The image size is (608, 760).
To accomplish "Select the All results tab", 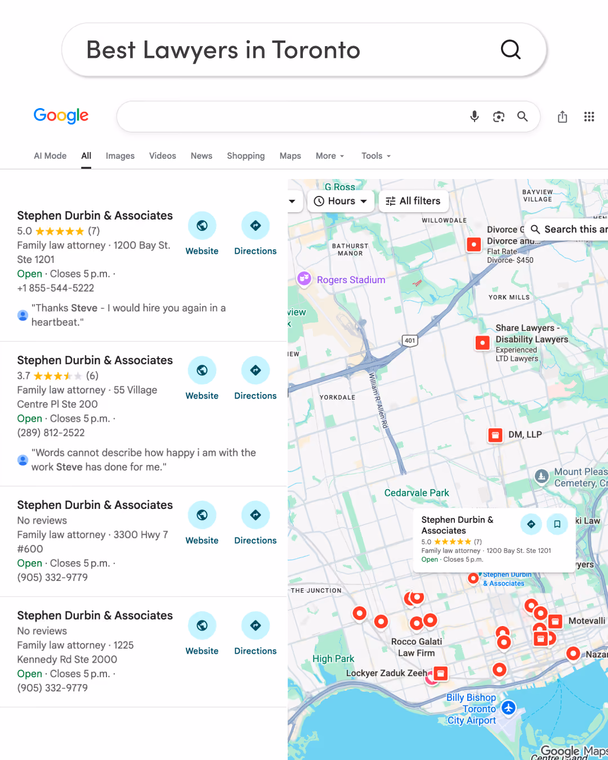I will (86, 156).
